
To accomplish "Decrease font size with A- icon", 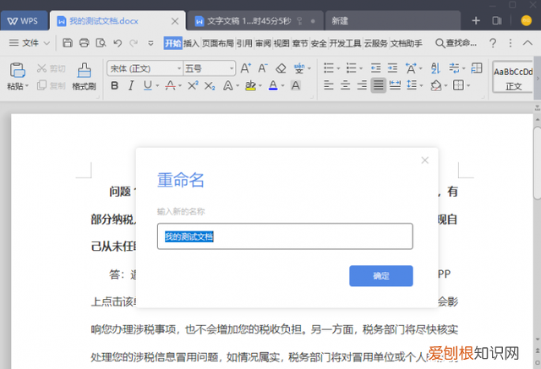I will coord(263,68).
